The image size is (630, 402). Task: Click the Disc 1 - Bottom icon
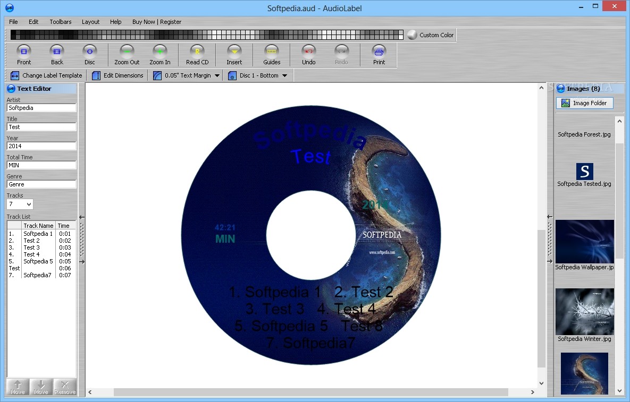232,75
